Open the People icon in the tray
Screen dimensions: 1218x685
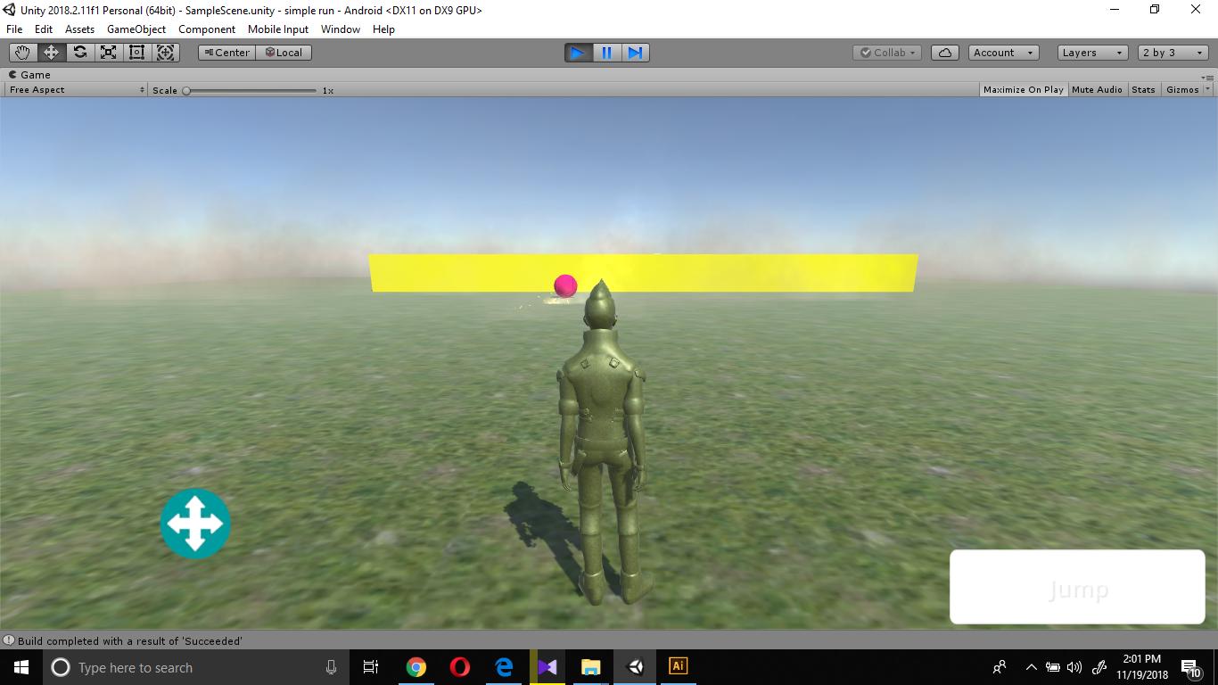click(x=1000, y=667)
